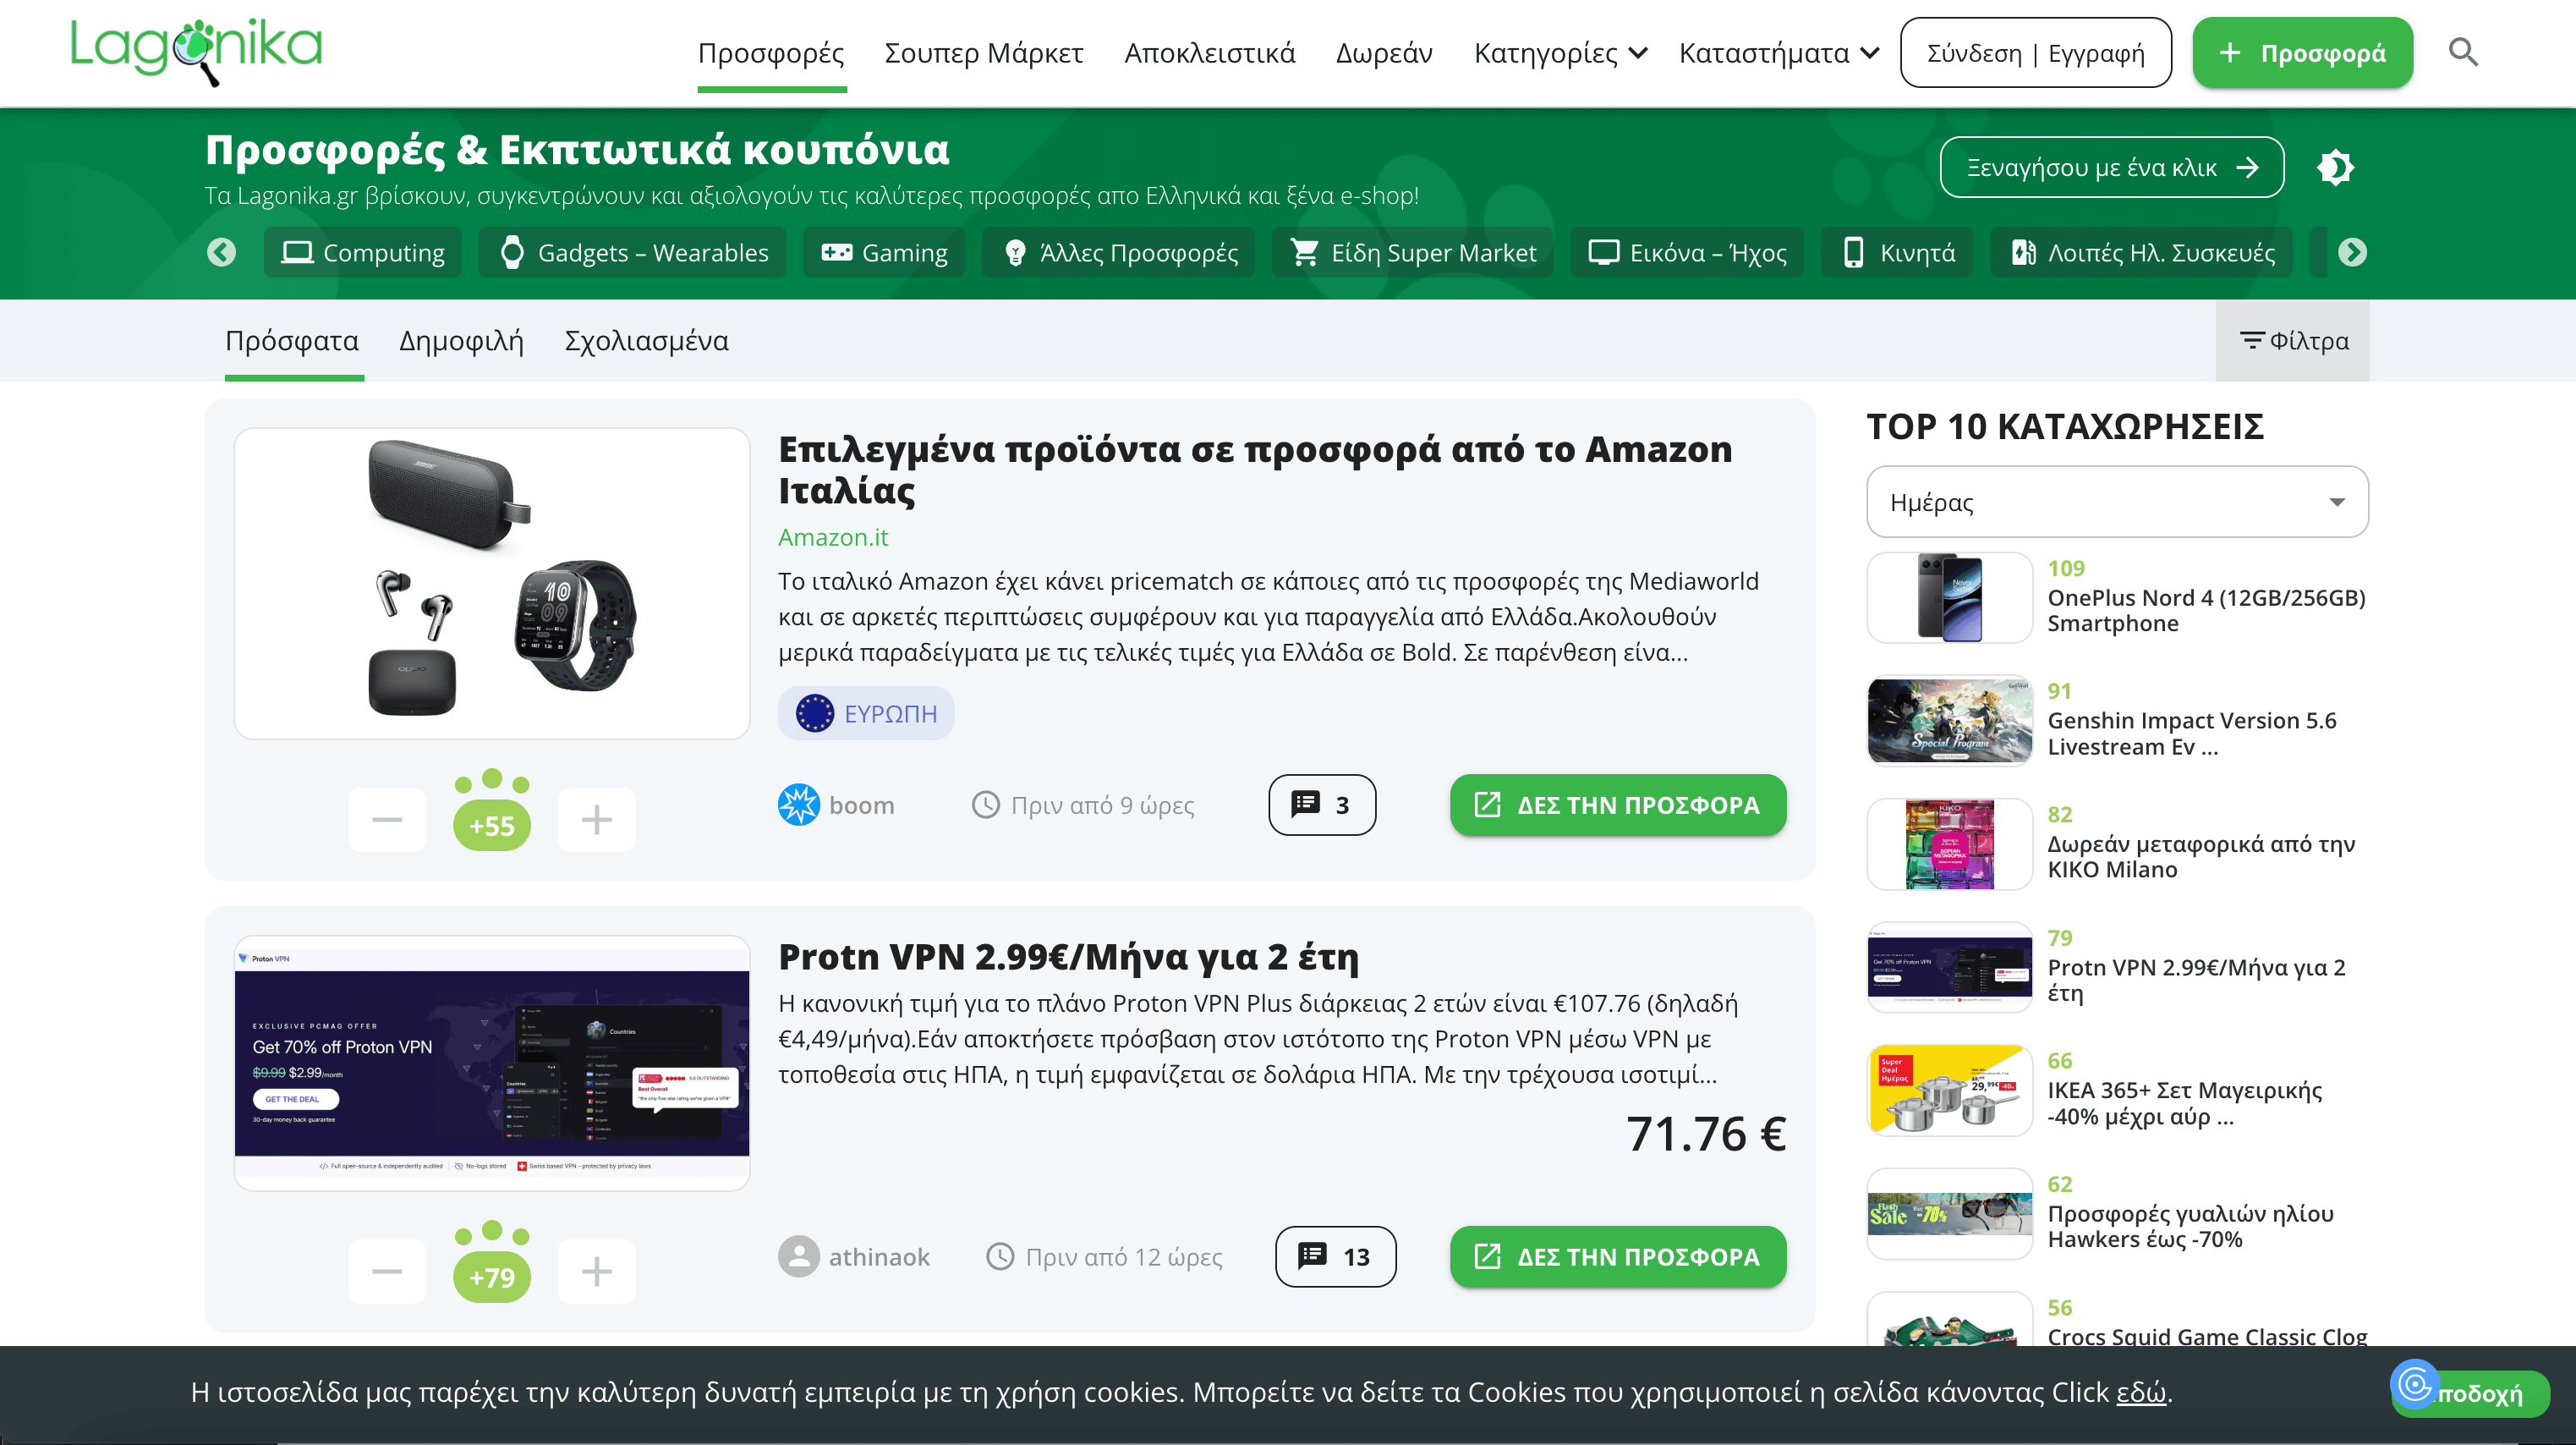Downvote the Proton VPN deal
The height and width of the screenshot is (1445, 2576).
point(387,1272)
